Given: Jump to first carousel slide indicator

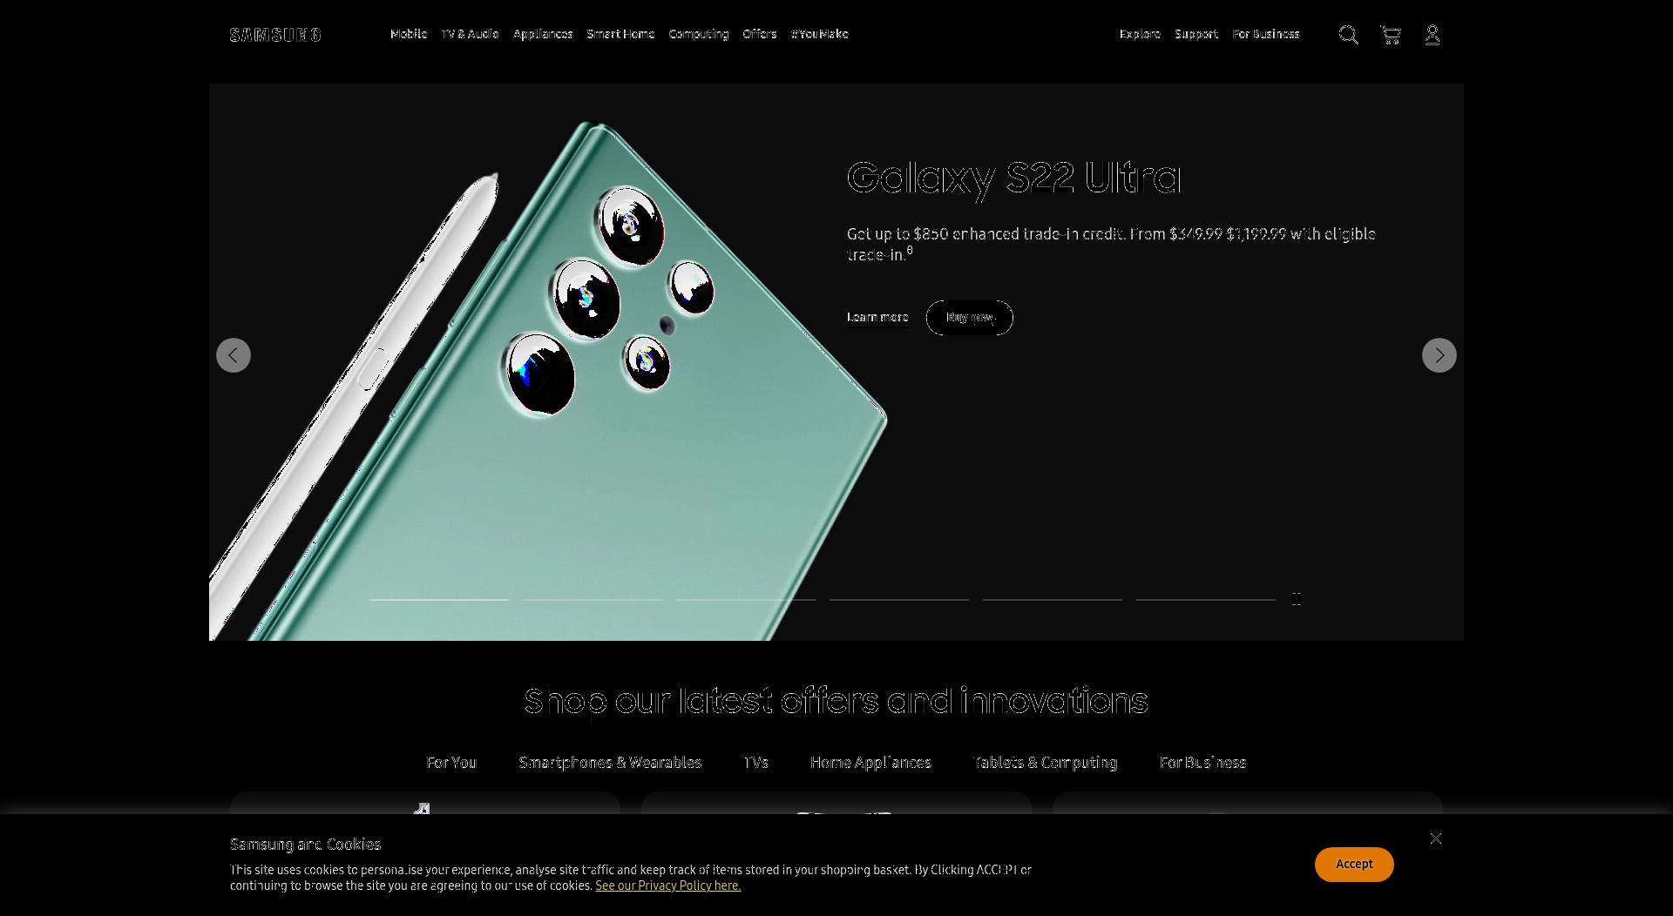Looking at the screenshot, I should 439,599.
